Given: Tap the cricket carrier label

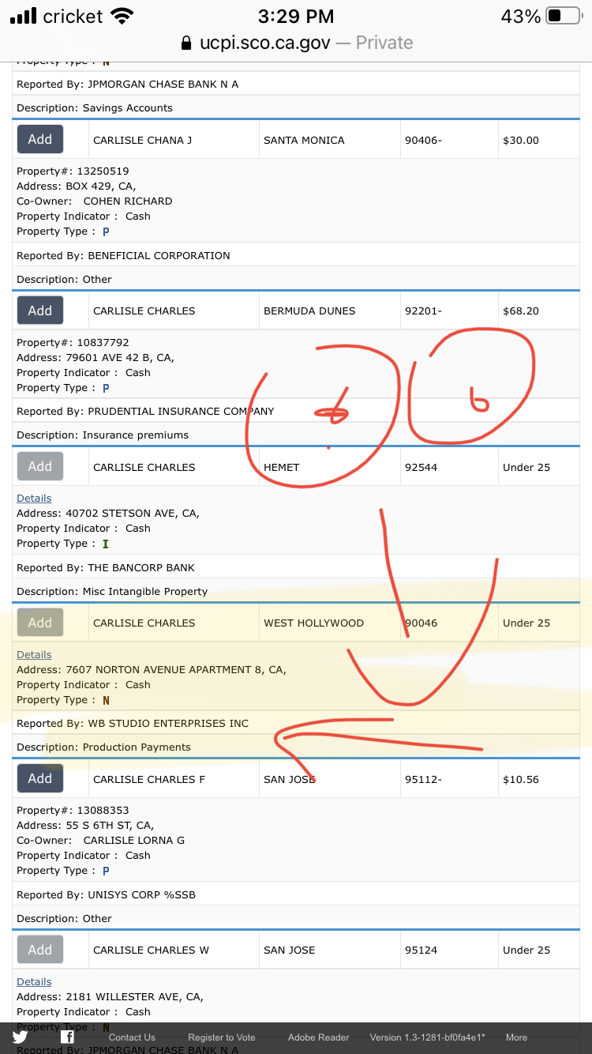Looking at the screenshot, I should click(x=73, y=16).
